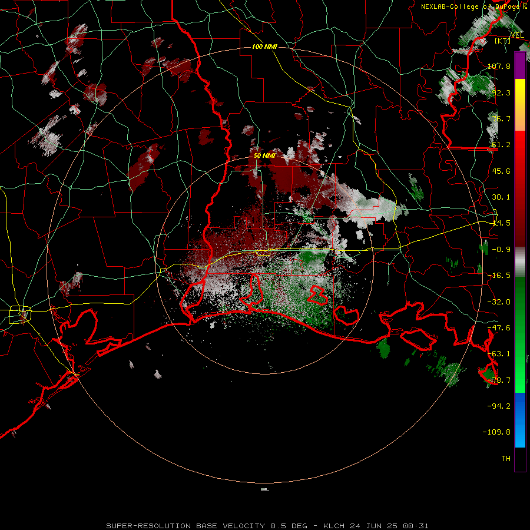Screen dimensions: 530x530
Task: Click the yellow segment of the velocity color bar
Action: pos(520,105)
